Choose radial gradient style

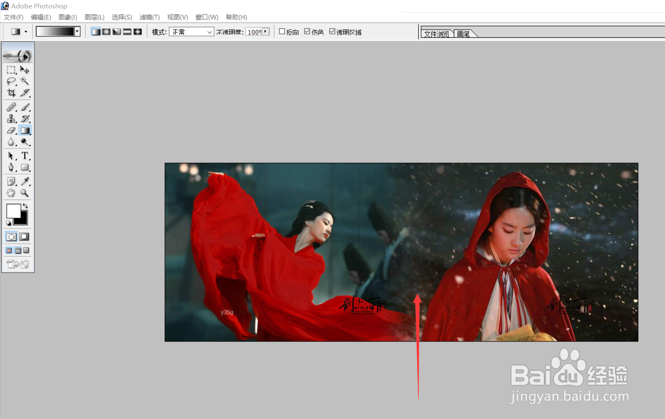[106, 32]
